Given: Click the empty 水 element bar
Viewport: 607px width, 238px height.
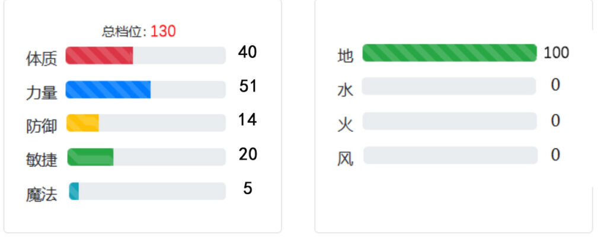Looking at the screenshot, I should 449,86.
